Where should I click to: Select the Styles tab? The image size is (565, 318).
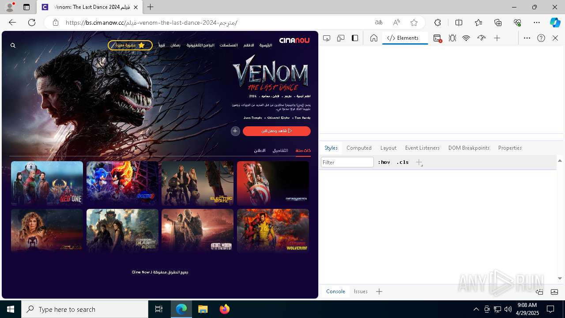pos(331,148)
